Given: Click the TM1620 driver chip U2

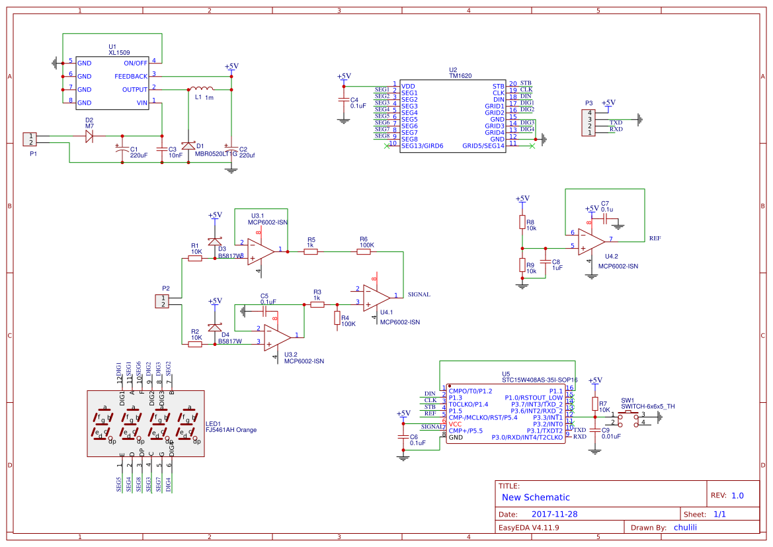Looking at the screenshot, I should pos(453,116).
